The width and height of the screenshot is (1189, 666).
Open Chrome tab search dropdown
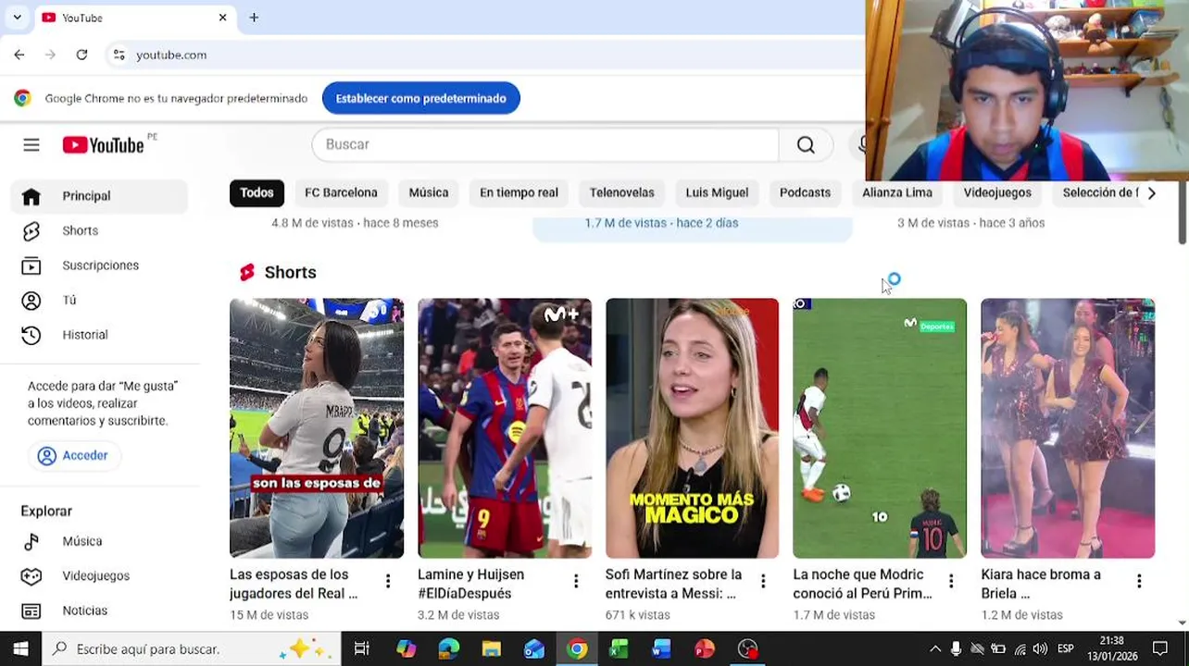click(x=17, y=18)
